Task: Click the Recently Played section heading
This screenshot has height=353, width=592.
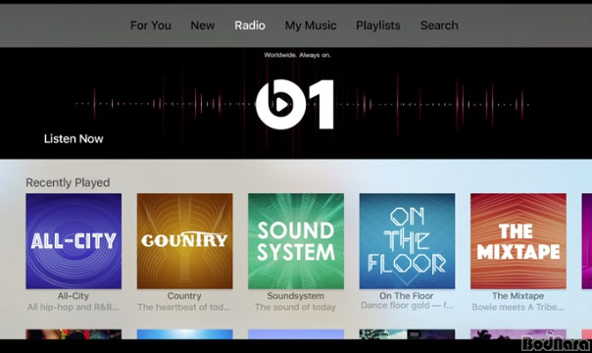Action: [68, 182]
